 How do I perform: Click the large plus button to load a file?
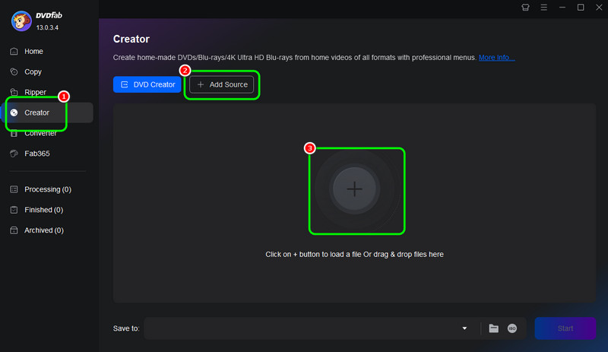tap(354, 189)
